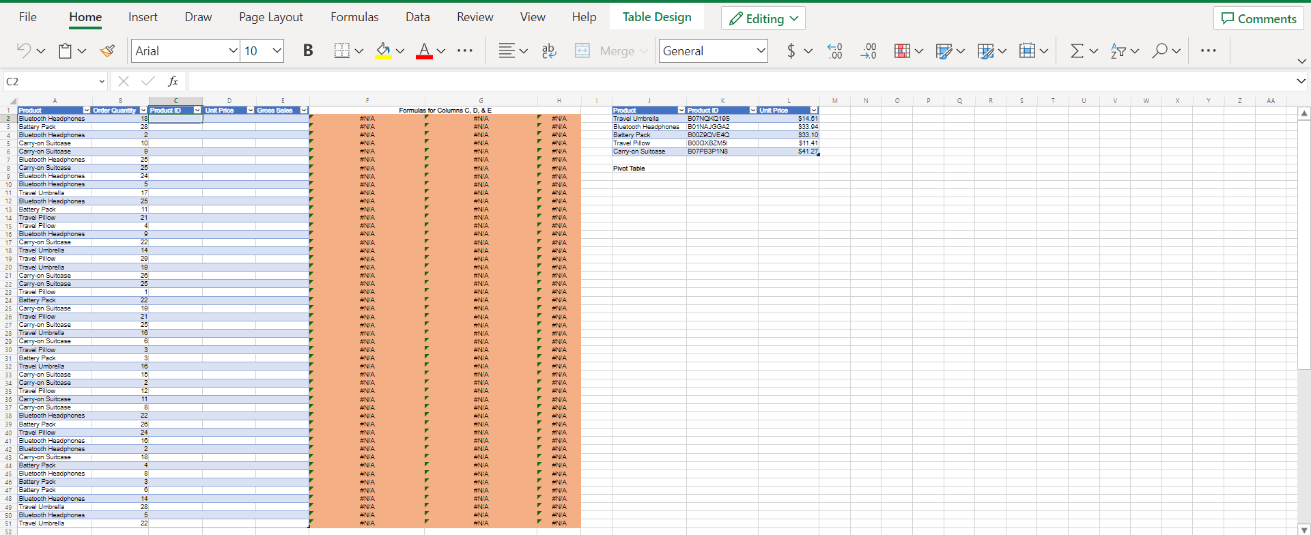Expand the ribbon with the chevron
The height and width of the screenshot is (535, 1311).
[x=1301, y=61]
